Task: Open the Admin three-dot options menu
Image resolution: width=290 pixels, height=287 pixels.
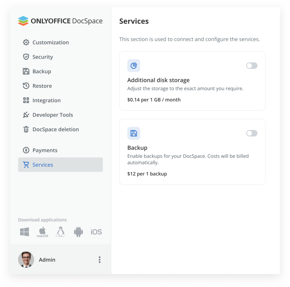Action: [99, 260]
